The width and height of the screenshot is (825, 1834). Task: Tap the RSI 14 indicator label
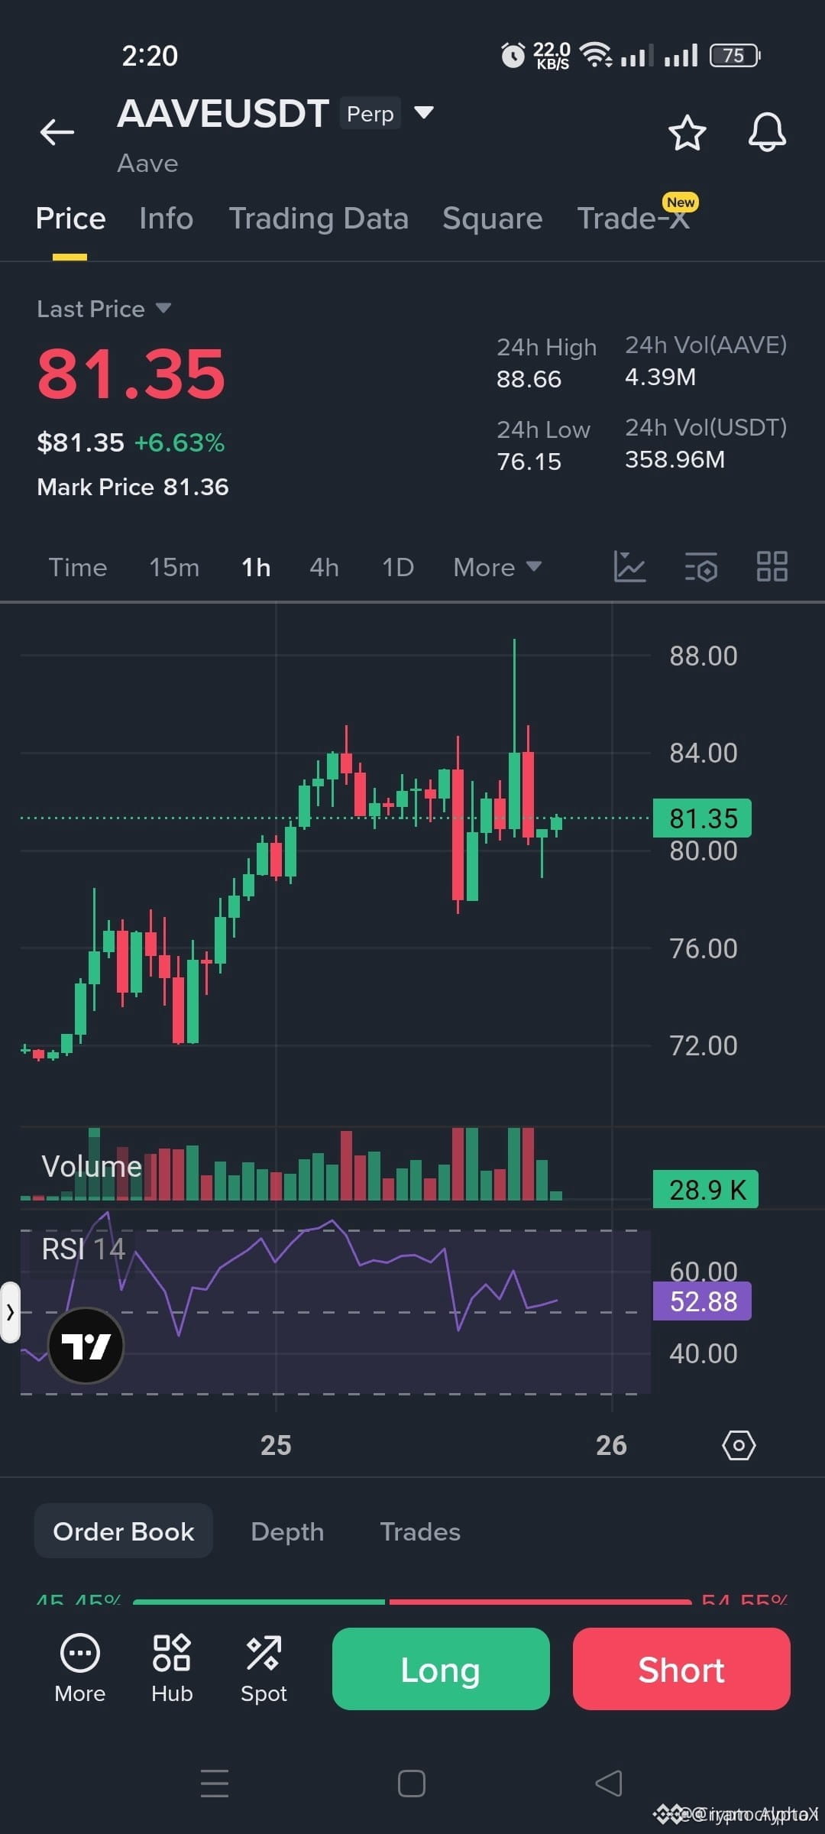(x=83, y=1249)
